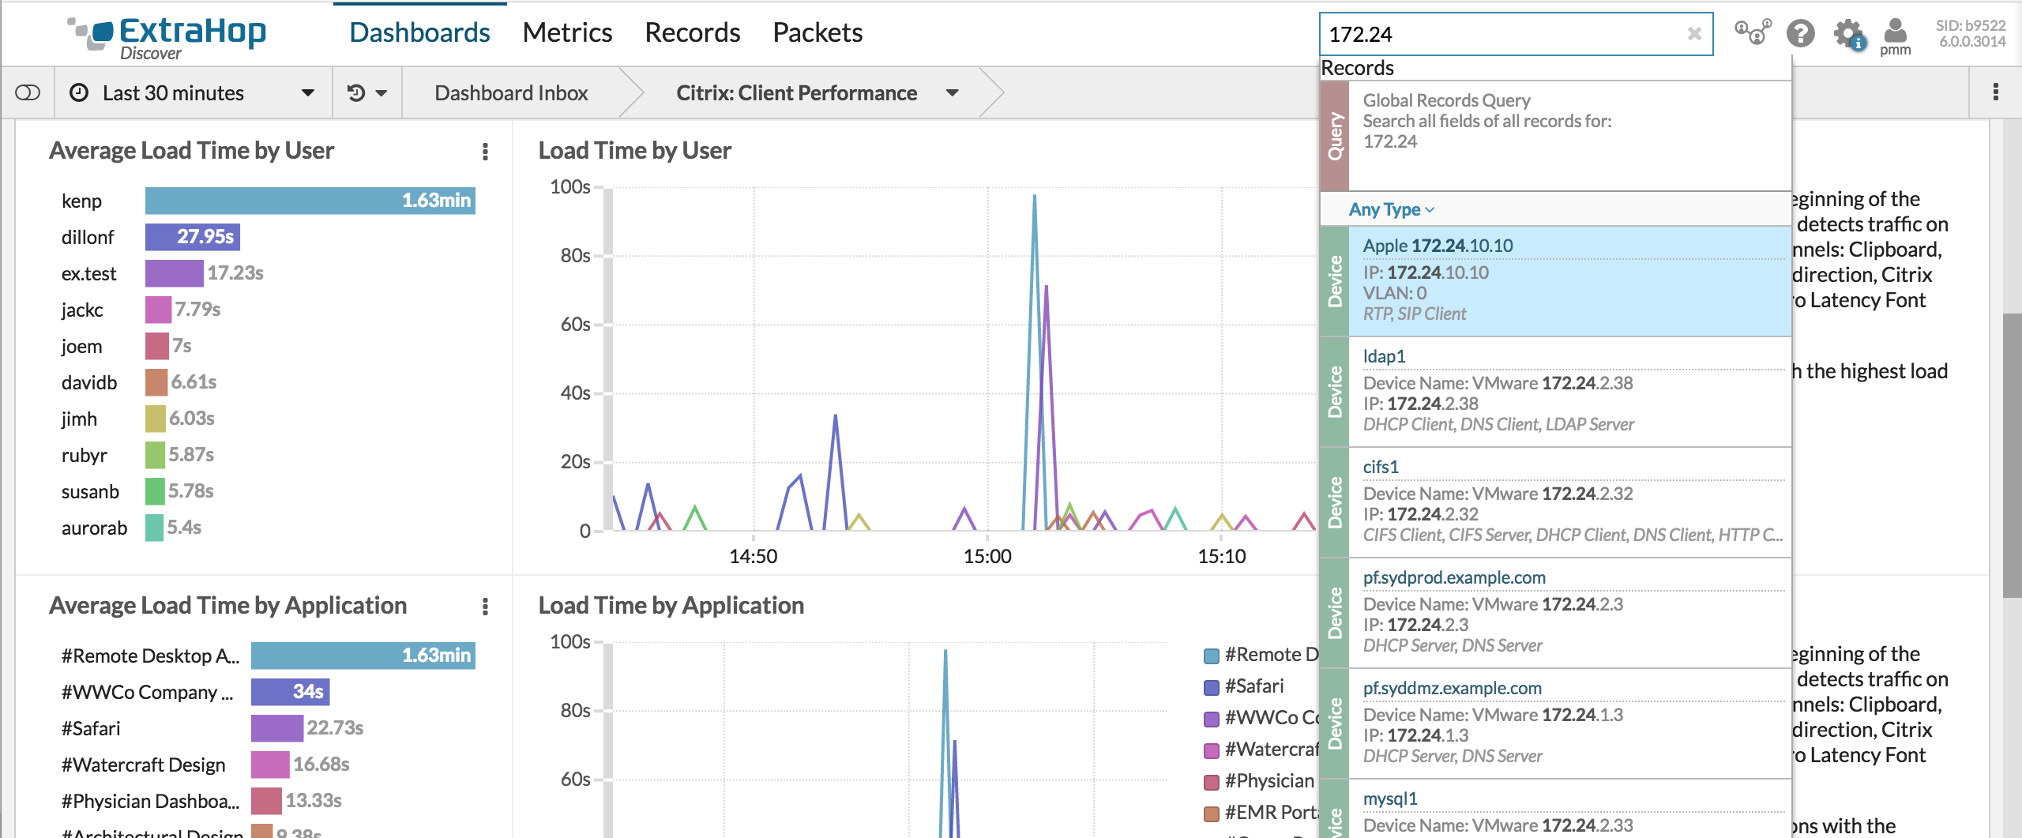The height and width of the screenshot is (838, 2022).
Task: Toggle the dashboard dock pane switch
Action: click(x=28, y=93)
